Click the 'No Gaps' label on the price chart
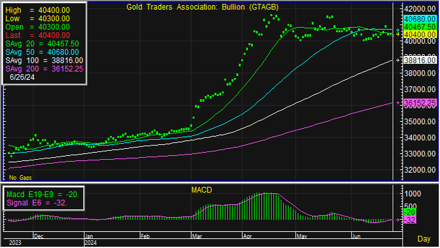Viewport: 440px width, 248px height. pyautogui.click(x=21, y=178)
